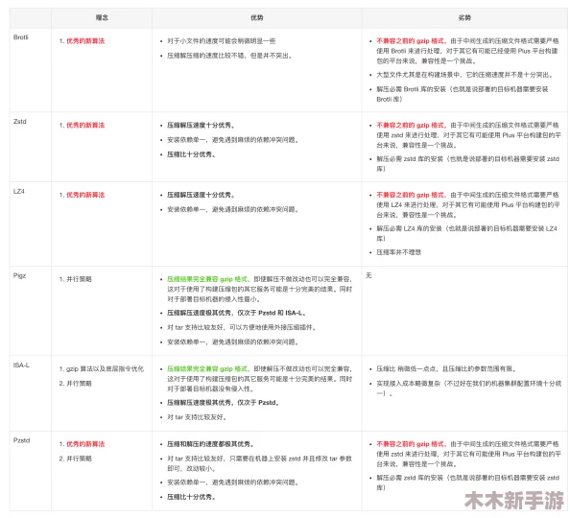
Task: Select the "Pigz" row label
Action: [x=19, y=275]
